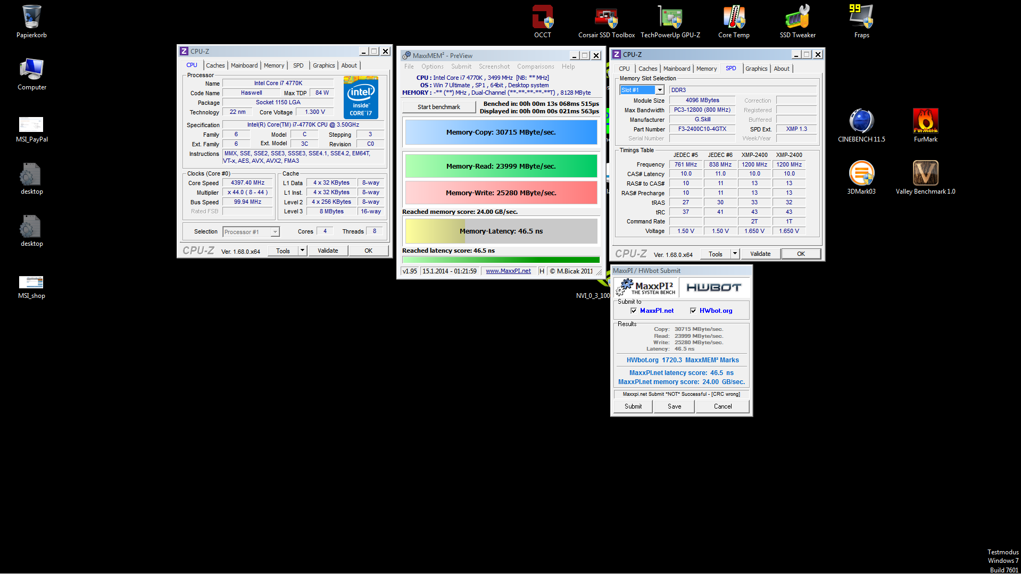This screenshot has width=1021, height=574.
Task: Click the MaxxPI² system bench logo
Action: [646, 287]
